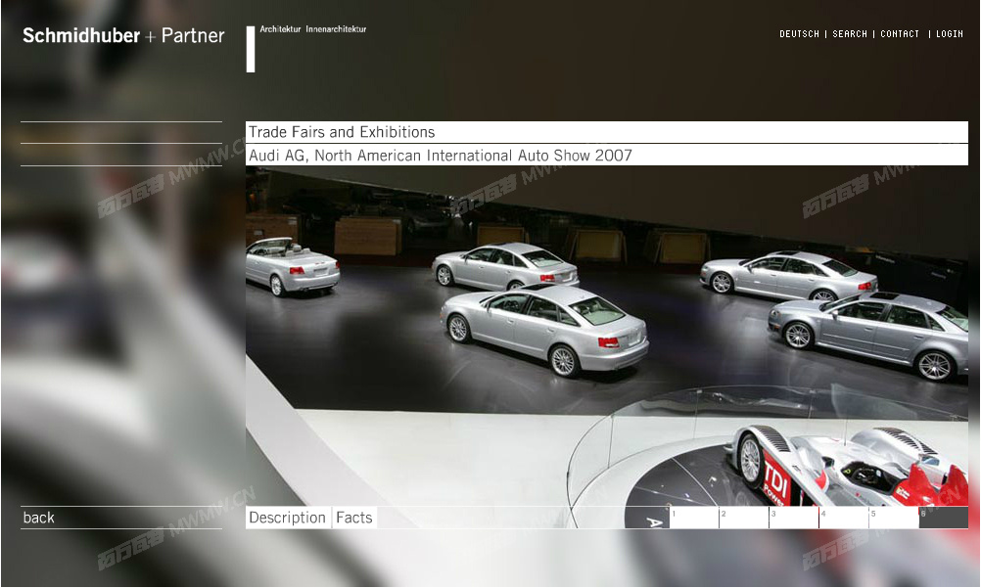This screenshot has height=588, width=981.
Task: Go to the CONTACT page
Action: (900, 34)
